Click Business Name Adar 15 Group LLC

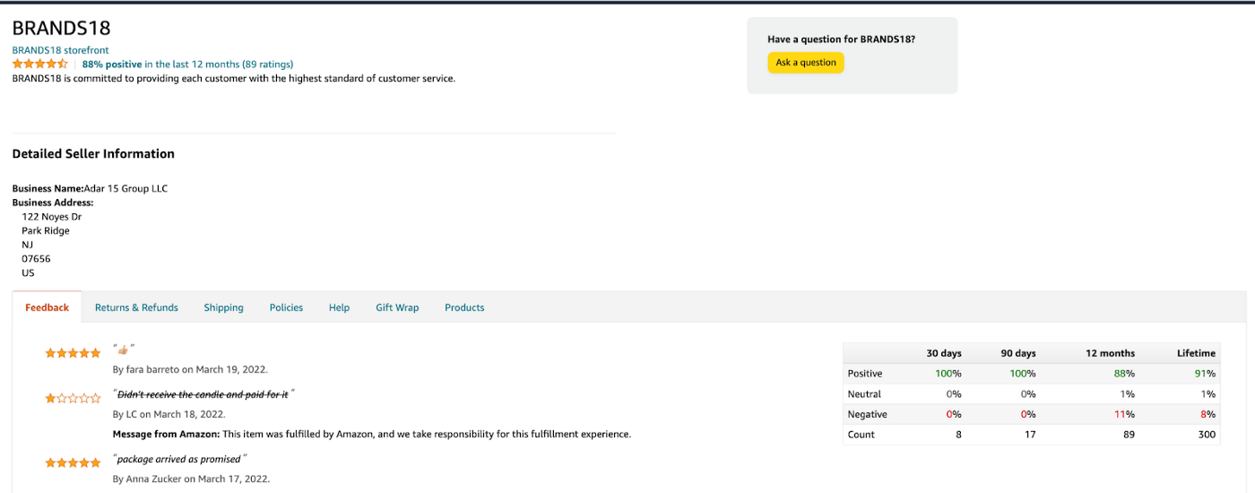[90, 188]
